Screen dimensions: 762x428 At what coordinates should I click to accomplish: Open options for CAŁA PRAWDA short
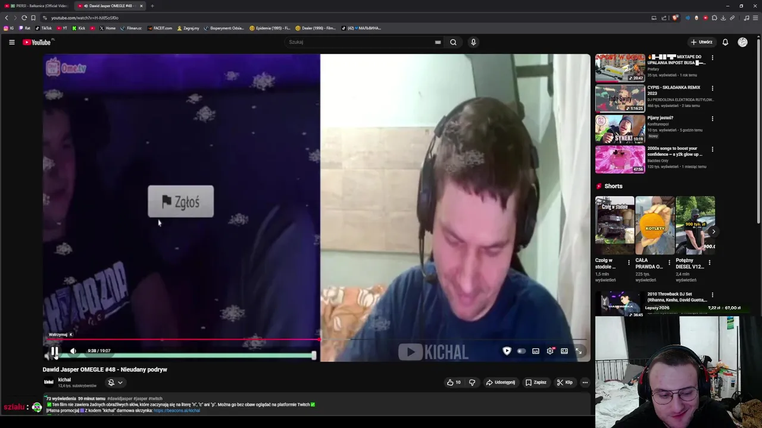[669, 262]
